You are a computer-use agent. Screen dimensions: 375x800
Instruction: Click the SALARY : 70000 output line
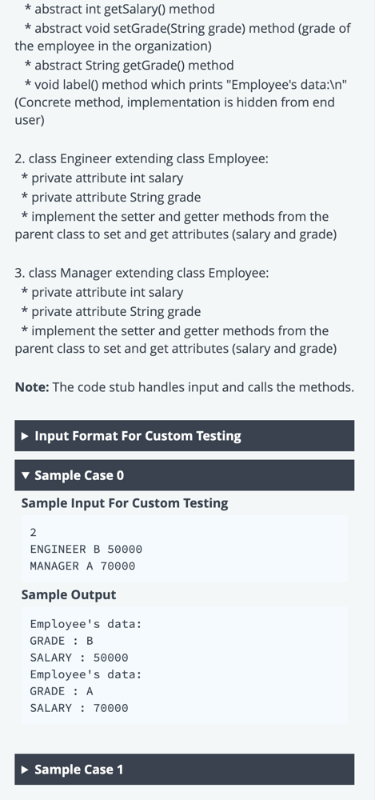tap(79, 708)
